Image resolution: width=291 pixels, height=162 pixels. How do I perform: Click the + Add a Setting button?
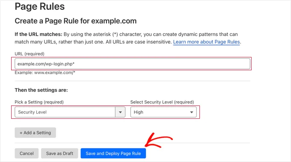[x=35, y=133]
